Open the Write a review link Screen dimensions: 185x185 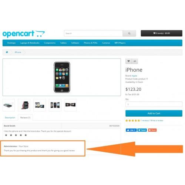[x=157, y=121]
